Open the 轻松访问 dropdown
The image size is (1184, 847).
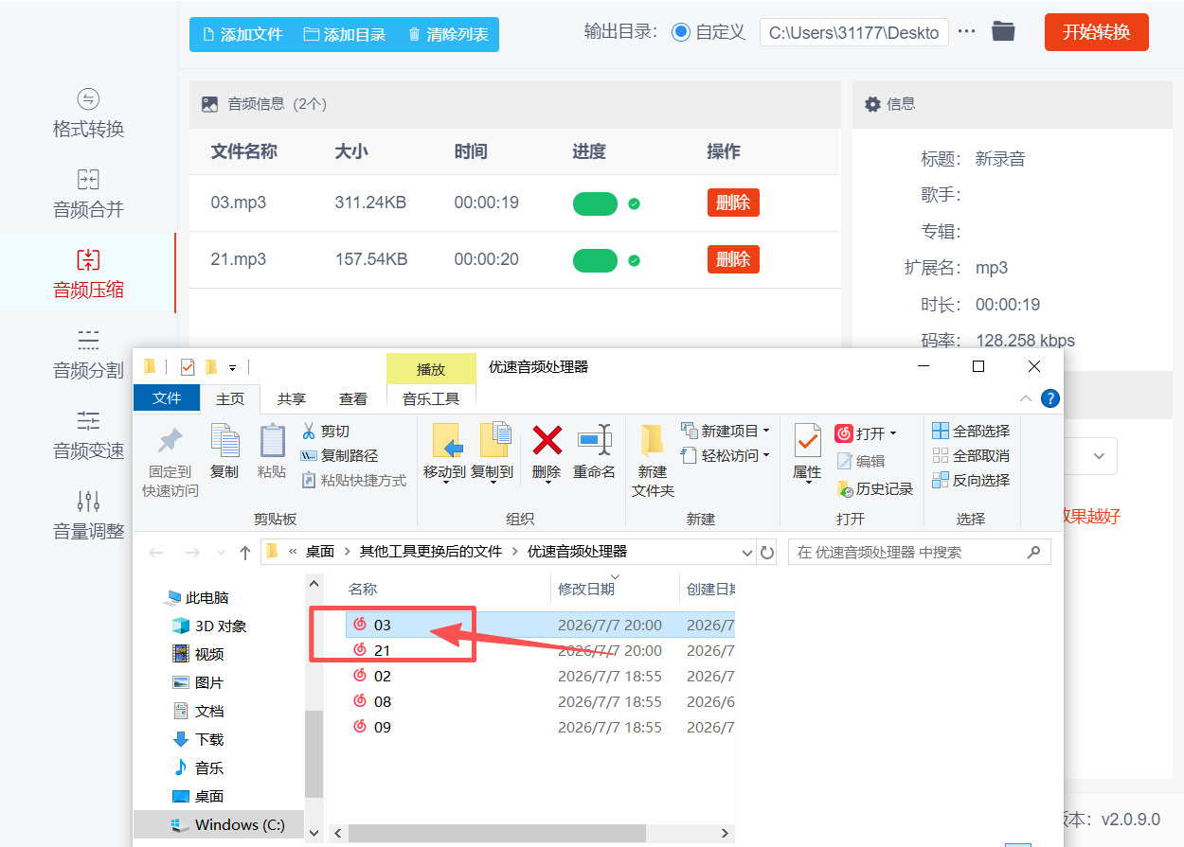click(726, 455)
